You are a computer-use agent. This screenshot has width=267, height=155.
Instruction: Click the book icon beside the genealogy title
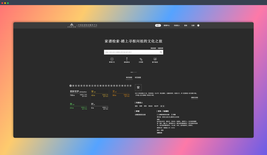pyautogui.click(x=158, y=115)
